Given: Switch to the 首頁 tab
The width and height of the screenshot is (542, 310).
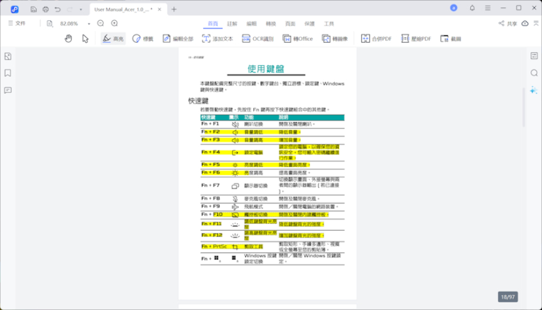Looking at the screenshot, I should pos(213,24).
